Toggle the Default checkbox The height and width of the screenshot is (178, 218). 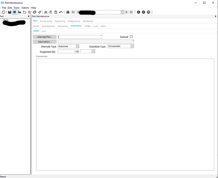click(x=131, y=37)
